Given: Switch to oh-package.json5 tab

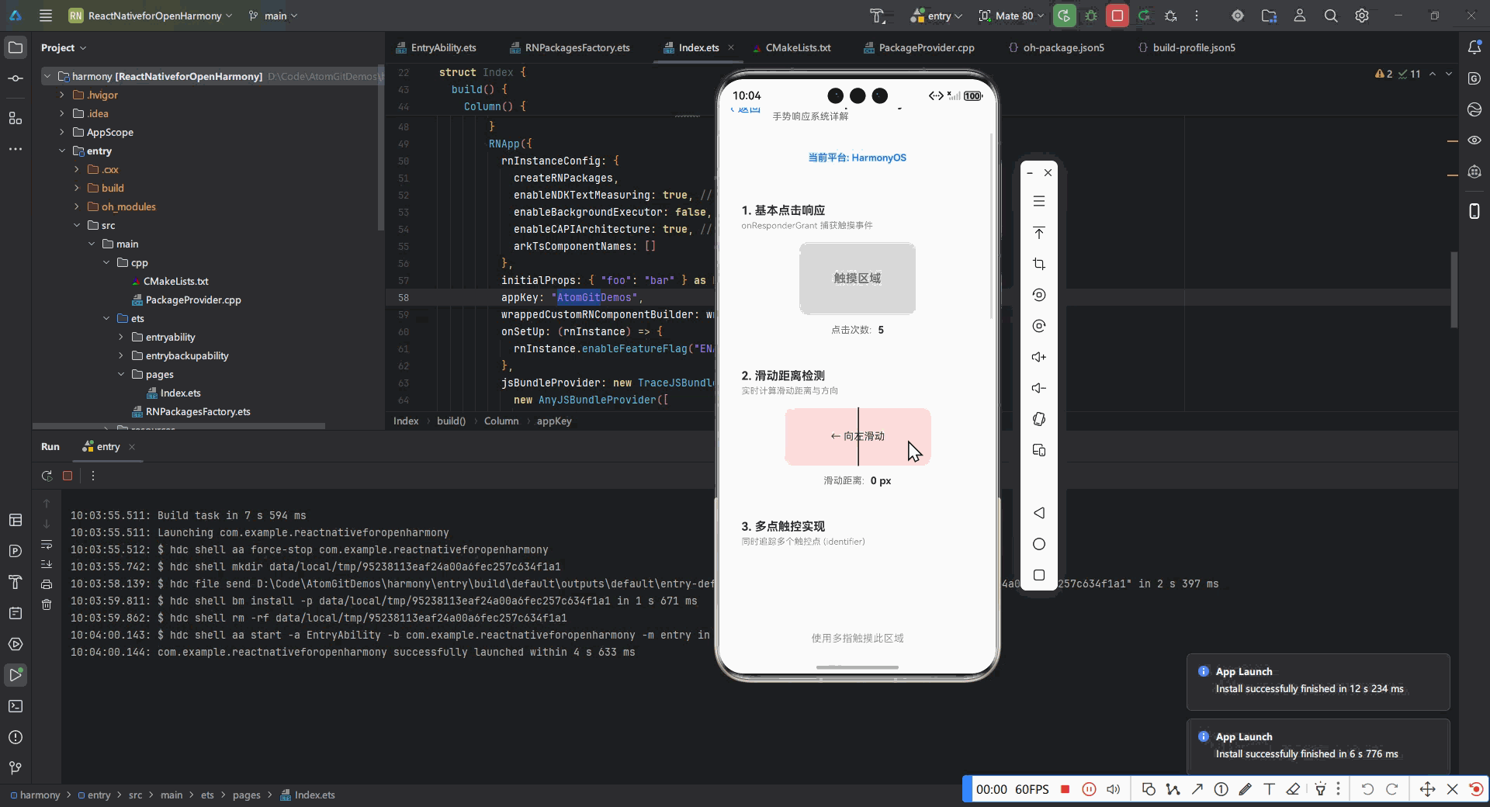Looking at the screenshot, I should pyautogui.click(x=1056, y=47).
